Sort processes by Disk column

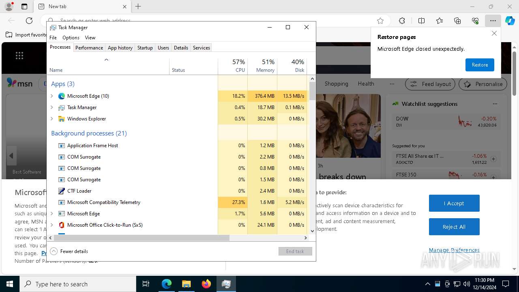[x=292, y=66]
